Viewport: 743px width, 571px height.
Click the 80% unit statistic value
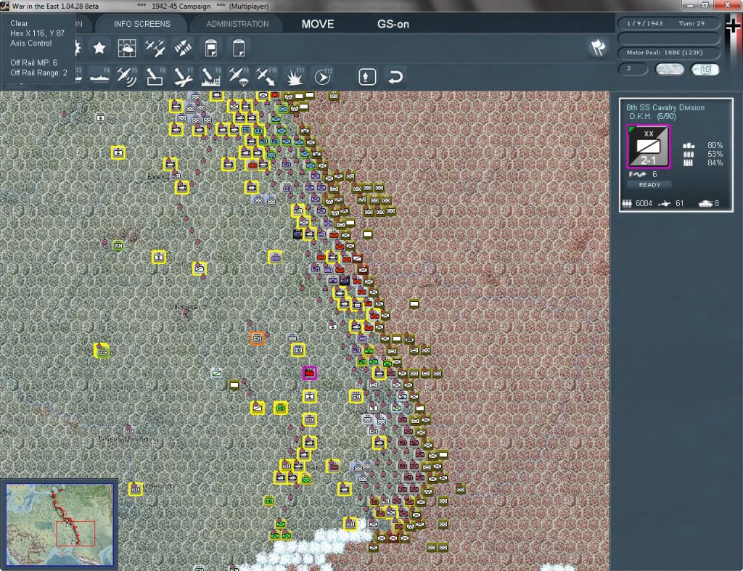(715, 145)
